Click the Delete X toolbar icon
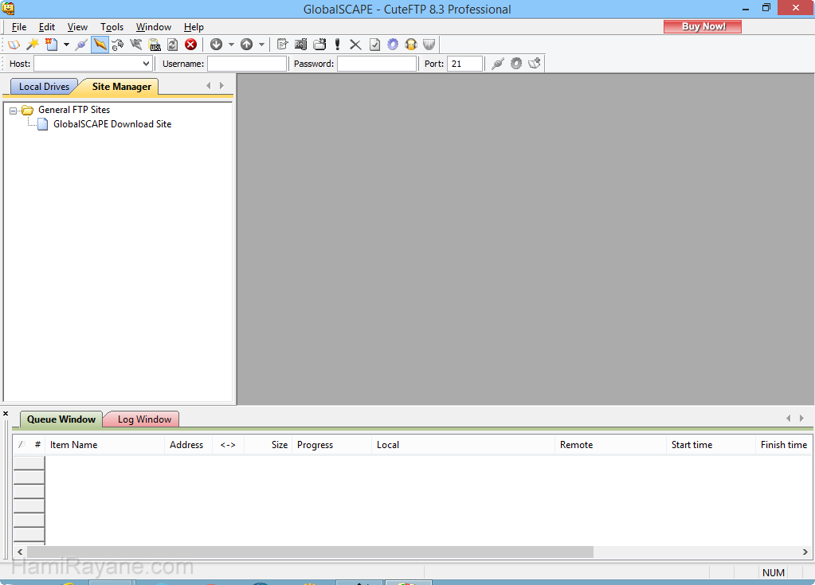The height and width of the screenshot is (585, 815). click(x=355, y=45)
